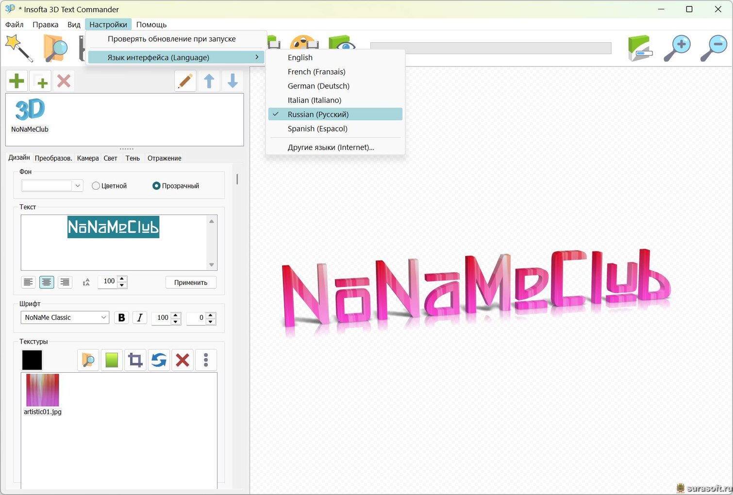Click the pencil edit item icon
733x495 pixels.
[185, 81]
